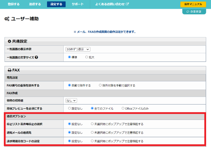
Task: Enable popup warning for 停止リスト案件毎停止の選択
Action: [92, 124]
